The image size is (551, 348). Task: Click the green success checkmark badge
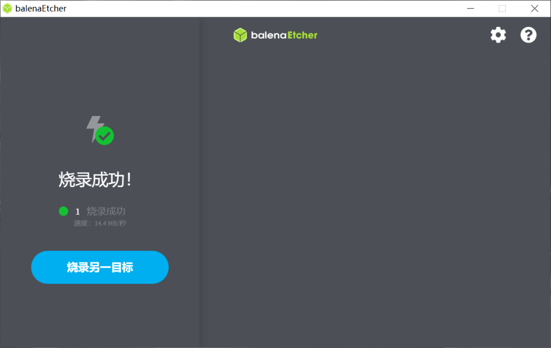(105, 136)
